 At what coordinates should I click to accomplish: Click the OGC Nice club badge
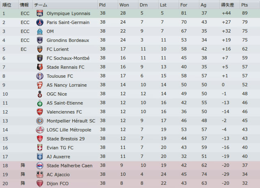tap(40, 94)
